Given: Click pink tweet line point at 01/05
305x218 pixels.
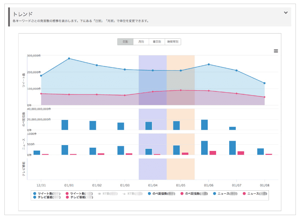Looking at the screenshot, I should (x=181, y=90).
